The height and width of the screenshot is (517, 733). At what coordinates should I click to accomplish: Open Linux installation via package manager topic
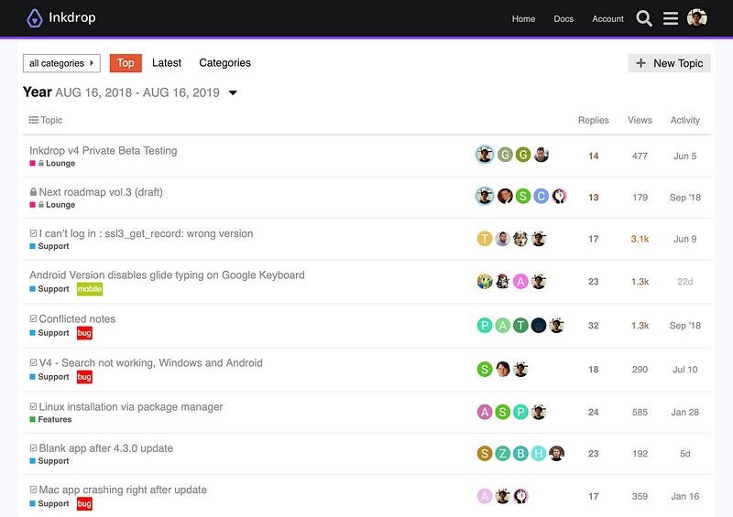coord(131,407)
